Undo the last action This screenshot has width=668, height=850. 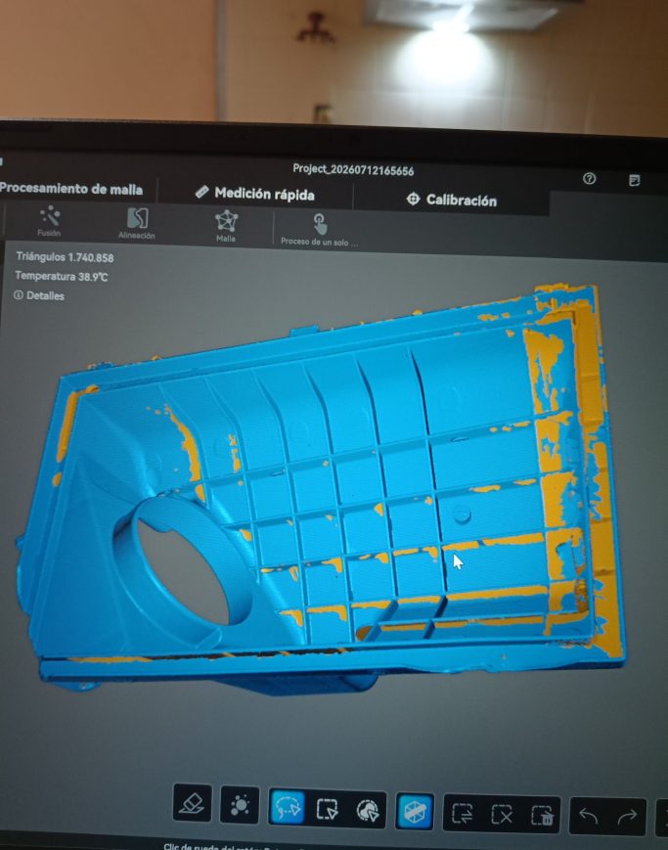point(589,816)
